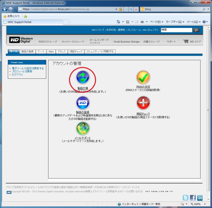This screenshot has width=212, height=208.
Task: Click the compatibility view icon in address bar
Action: (126, 9)
